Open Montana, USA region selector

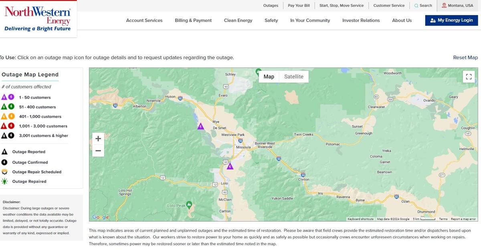[x=457, y=6]
